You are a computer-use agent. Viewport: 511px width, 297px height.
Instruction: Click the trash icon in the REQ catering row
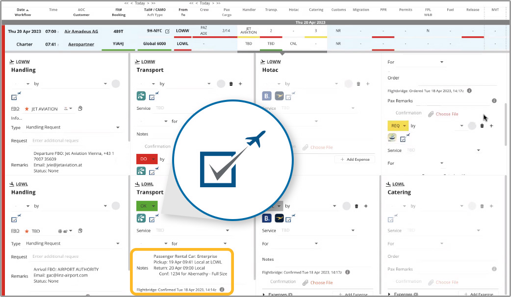point(482,126)
